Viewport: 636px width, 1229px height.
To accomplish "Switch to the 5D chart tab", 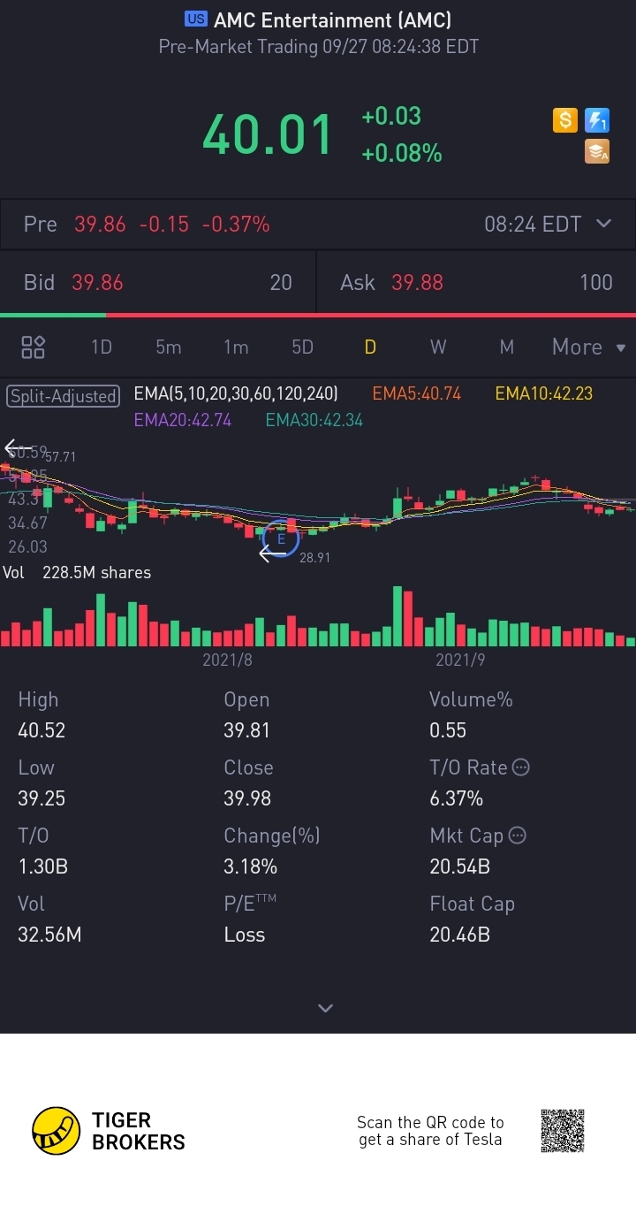I will (303, 347).
